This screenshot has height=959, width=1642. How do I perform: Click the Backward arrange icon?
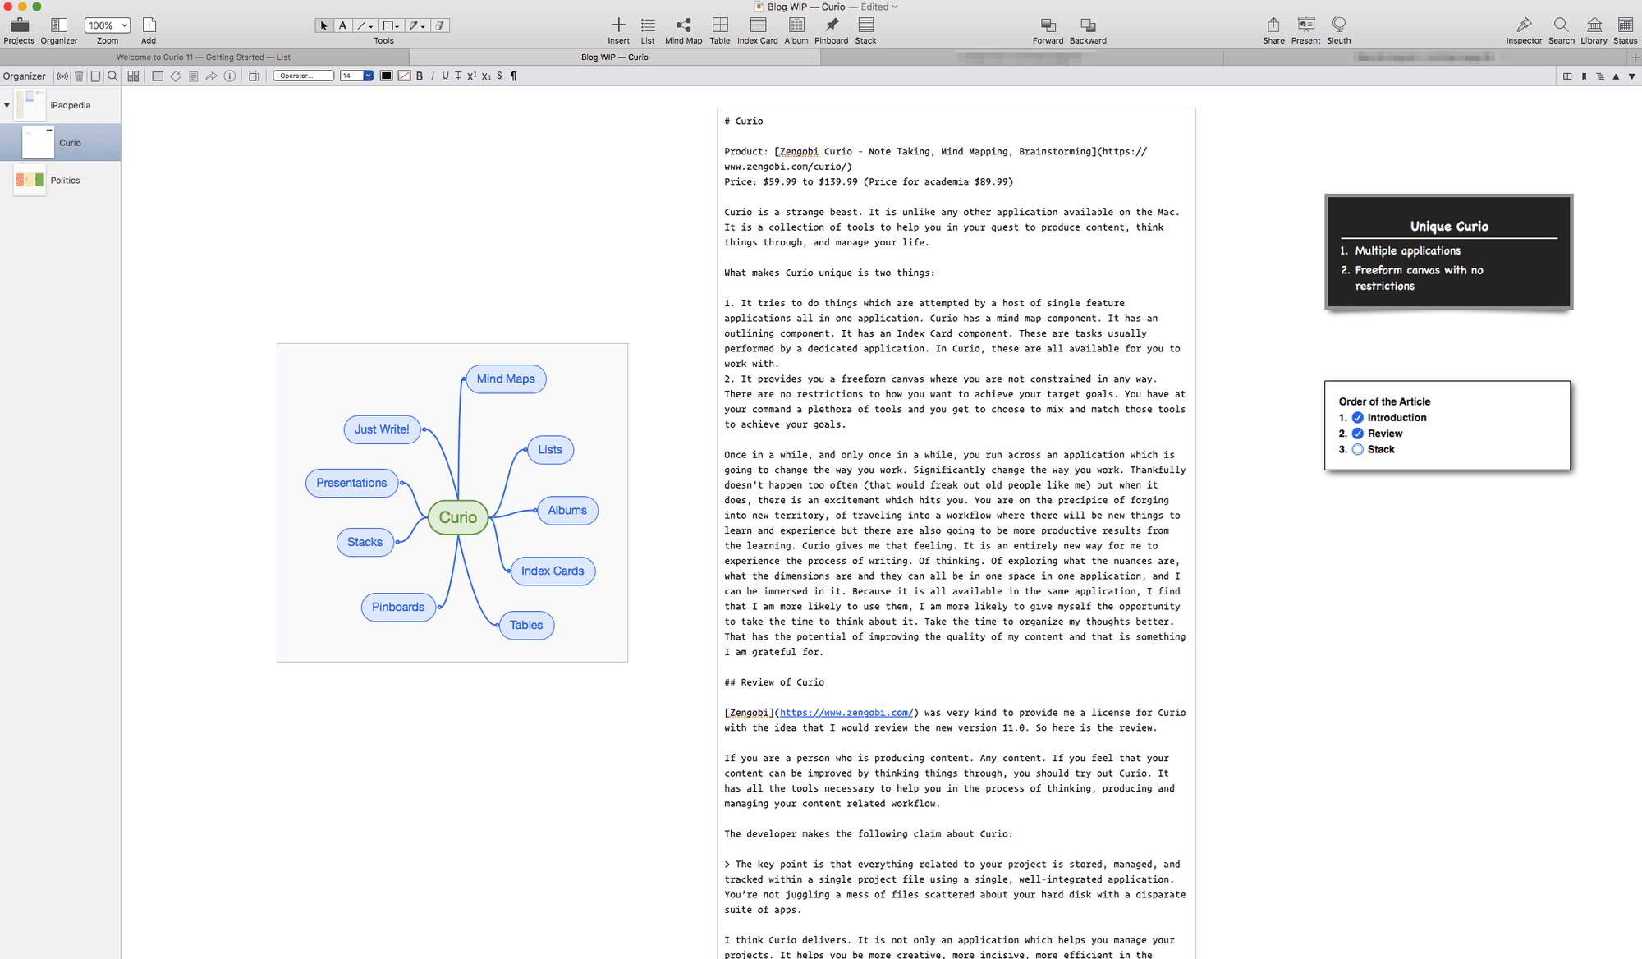pyautogui.click(x=1088, y=25)
